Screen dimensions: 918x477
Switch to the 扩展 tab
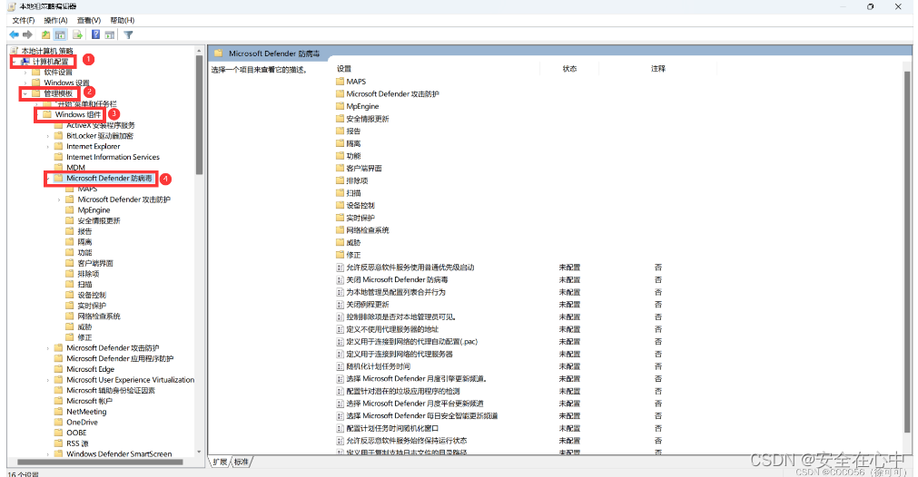(220, 462)
